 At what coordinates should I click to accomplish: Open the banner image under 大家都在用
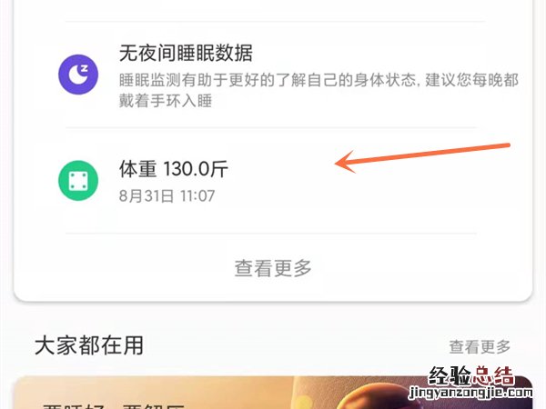click(273, 393)
